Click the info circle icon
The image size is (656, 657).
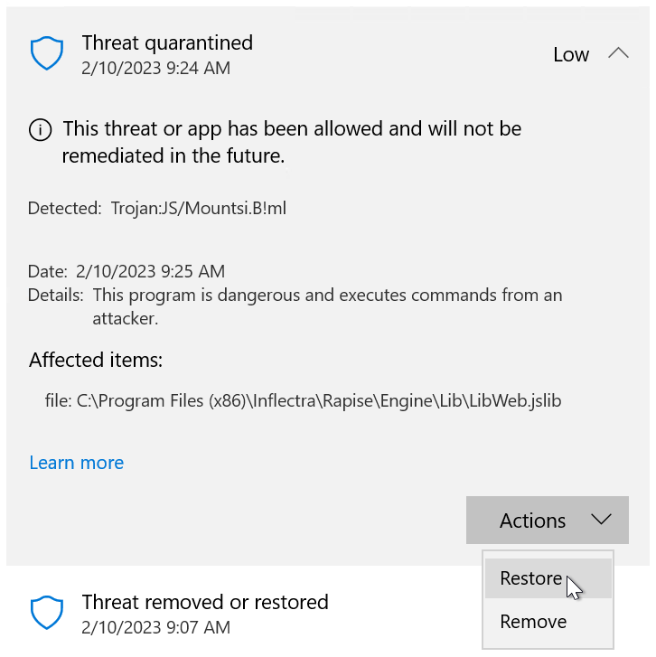(x=41, y=130)
